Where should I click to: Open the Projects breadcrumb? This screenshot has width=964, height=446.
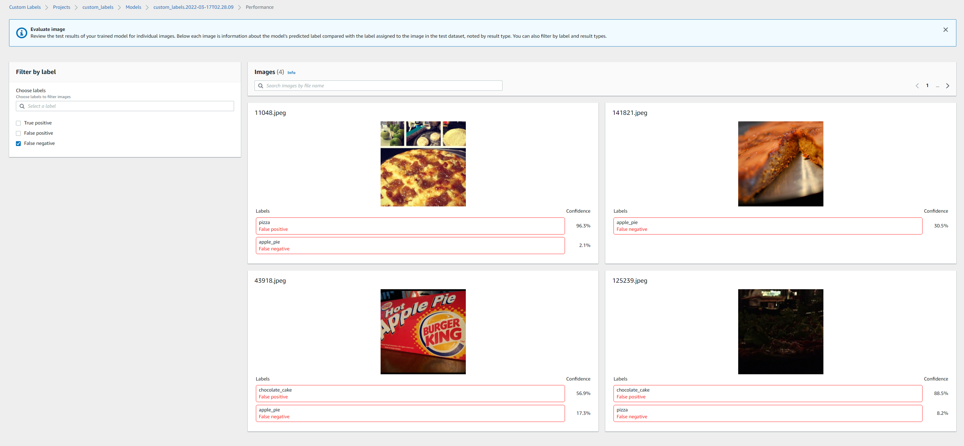pyautogui.click(x=61, y=7)
